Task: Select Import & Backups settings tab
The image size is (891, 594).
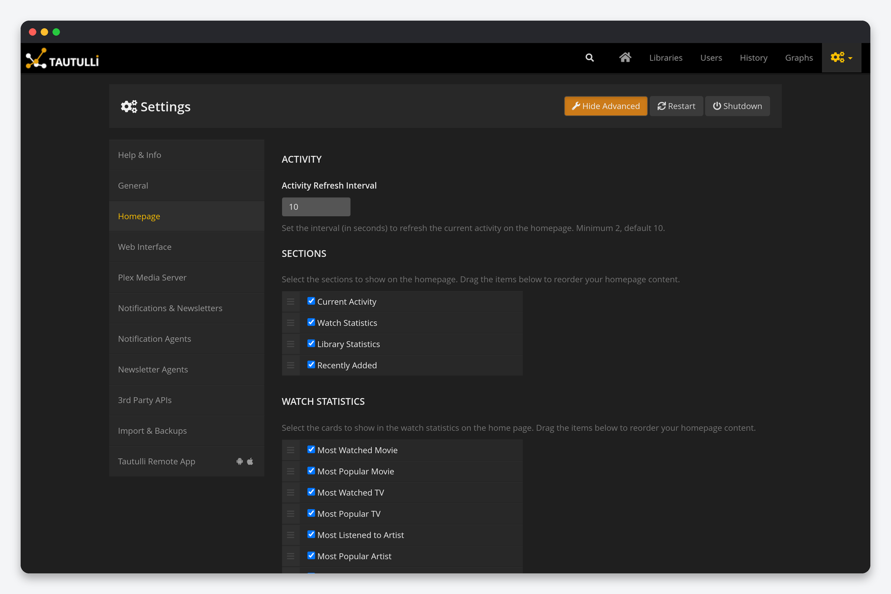Action: coord(186,431)
